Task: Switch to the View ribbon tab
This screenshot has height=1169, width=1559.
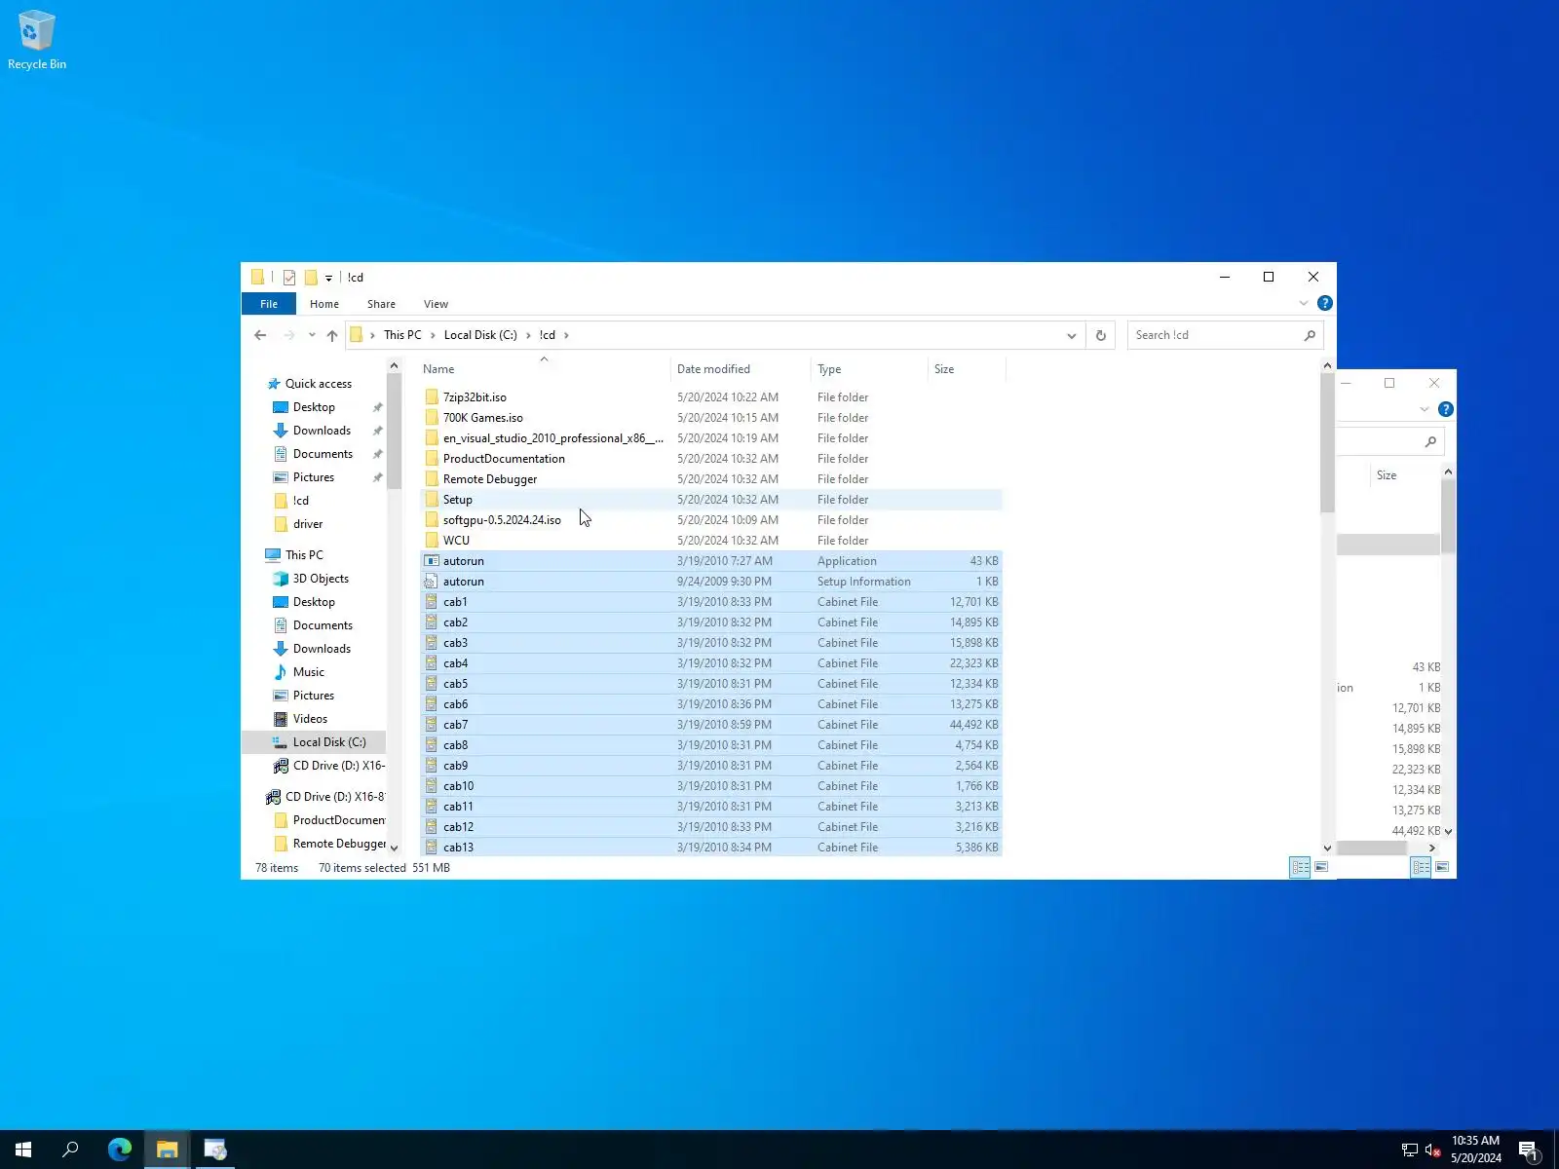Action: [x=436, y=304]
